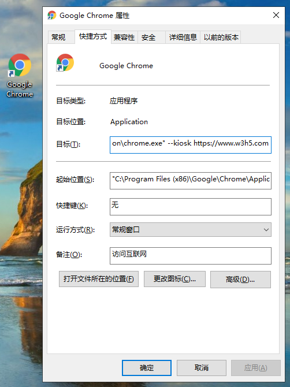Click the 快捷键(K): label
Viewport: 290px width, 387px height.
click(72, 206)
